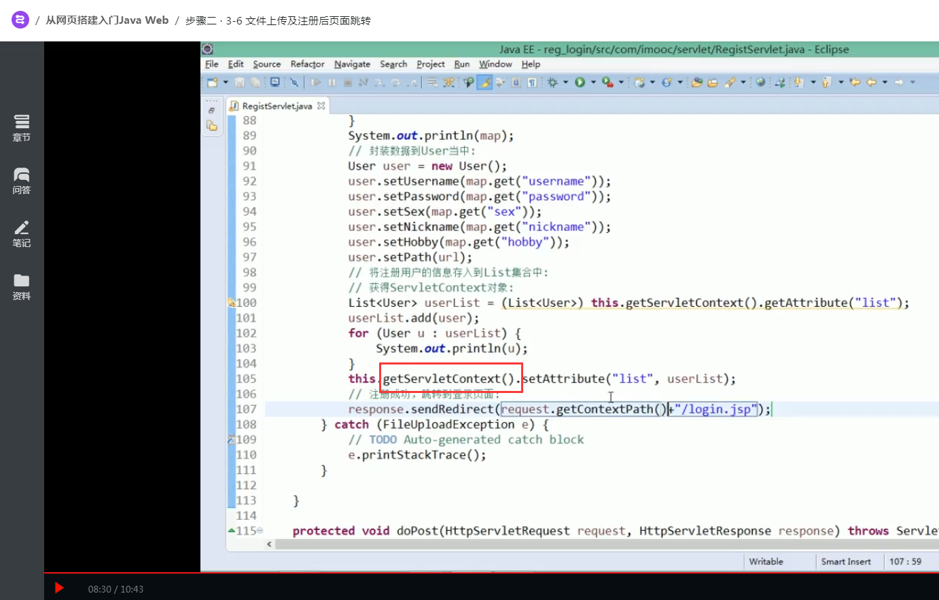Click the Terminate debug icon
The height and width of the screenshot is (600, 939).
[x=347, y=82]
